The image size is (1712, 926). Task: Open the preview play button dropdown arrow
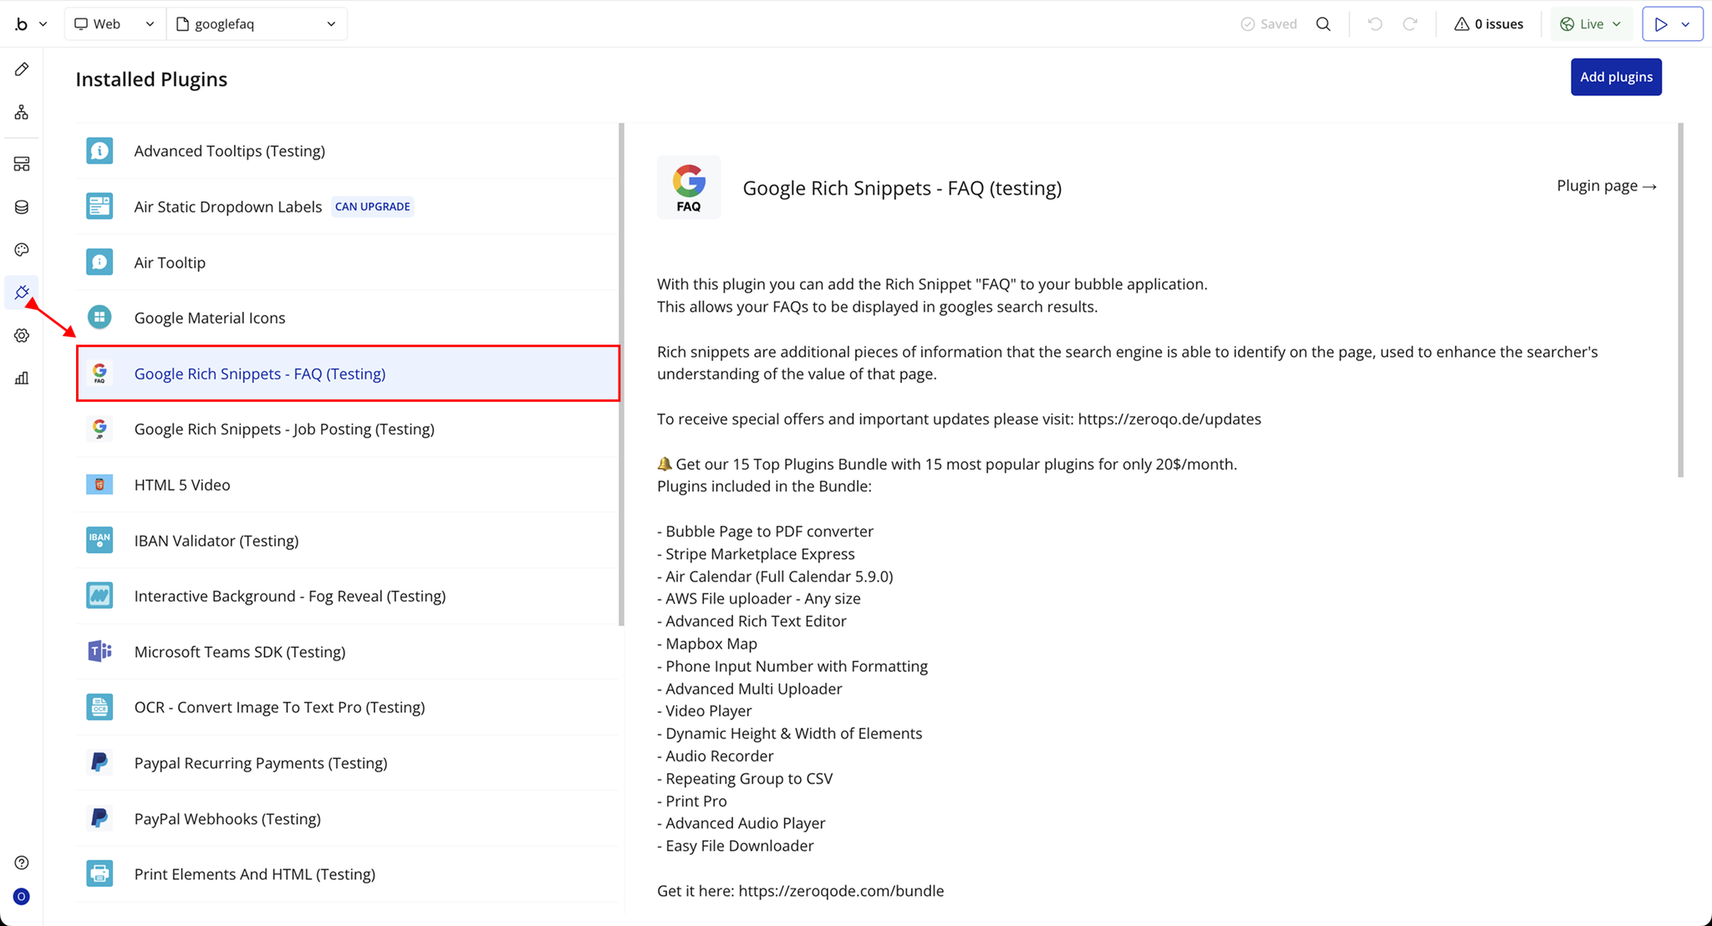(1686, 24)
